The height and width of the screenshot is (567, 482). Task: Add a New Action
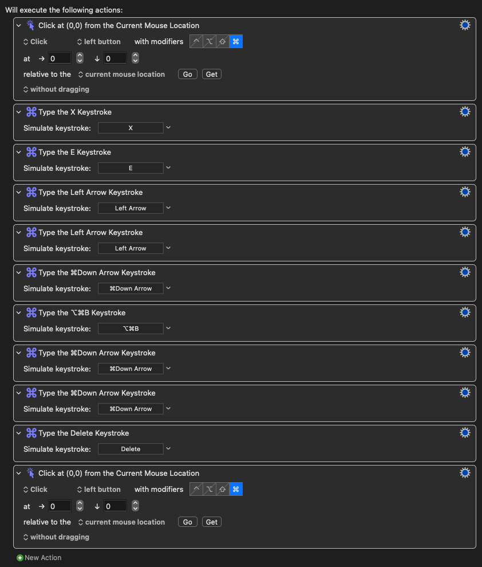point(39,558)
